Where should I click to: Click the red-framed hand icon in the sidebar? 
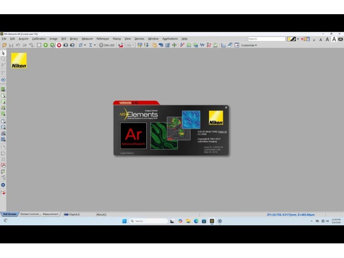click(x=3, y=166)
